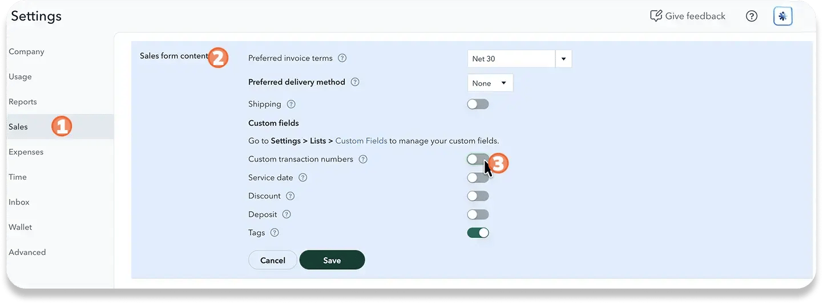Click the Service date label
This screenshot has width=823, height=304.
(271, 177)
